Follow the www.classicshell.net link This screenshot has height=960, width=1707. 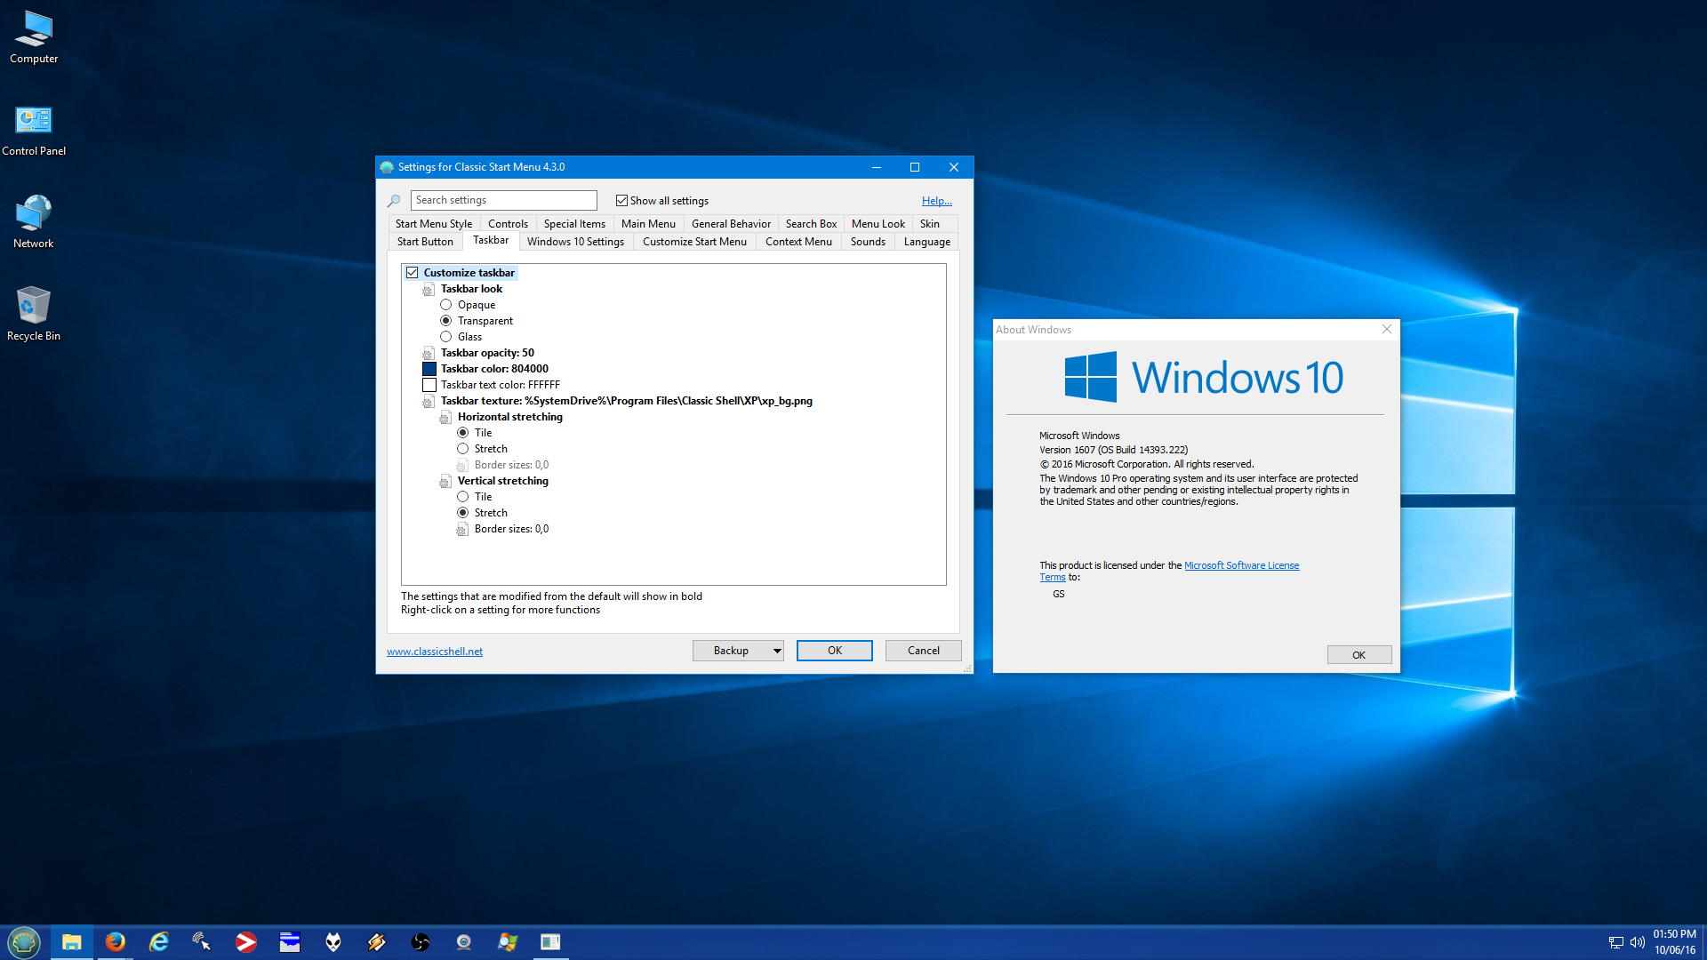coord(435,652)
